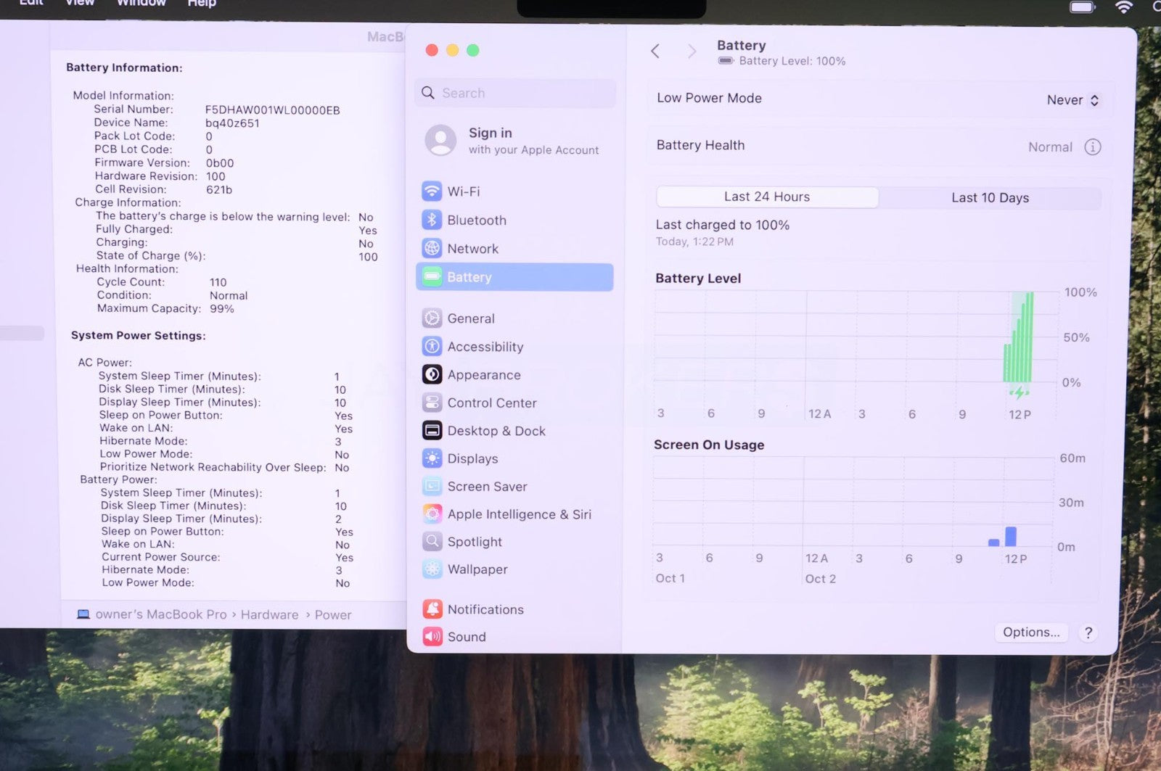The image size is (1161, 771).
Task: Click the Bluetooth icon in the sidebar
Action: pos(432,220)
